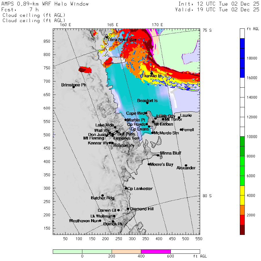The height and width of the screenshot is (261, 261).
Task: Click the McMurdo Stn label
Action: coord(166,133)
